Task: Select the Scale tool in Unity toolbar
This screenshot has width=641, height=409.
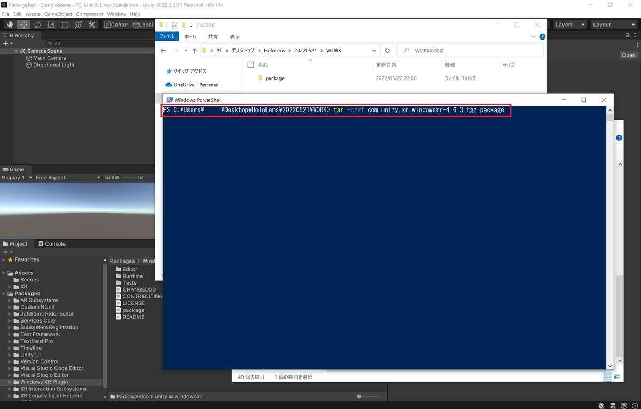Action: [51, 25]
